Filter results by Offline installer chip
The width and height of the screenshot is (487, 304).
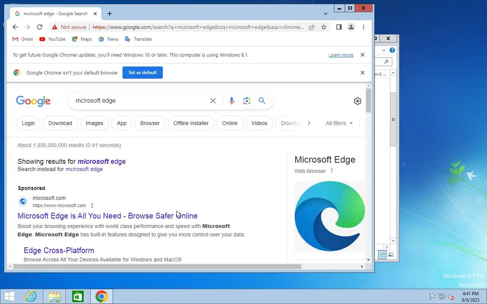coord(191,123)
